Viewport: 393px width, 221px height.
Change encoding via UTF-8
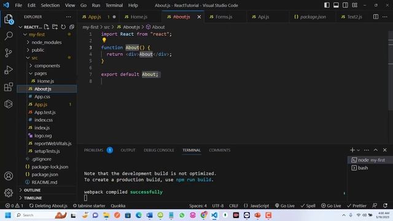click(x=218, y=206)
